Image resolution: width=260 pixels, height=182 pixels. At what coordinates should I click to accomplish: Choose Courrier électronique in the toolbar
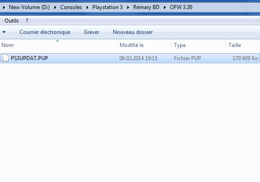(45, 32)
